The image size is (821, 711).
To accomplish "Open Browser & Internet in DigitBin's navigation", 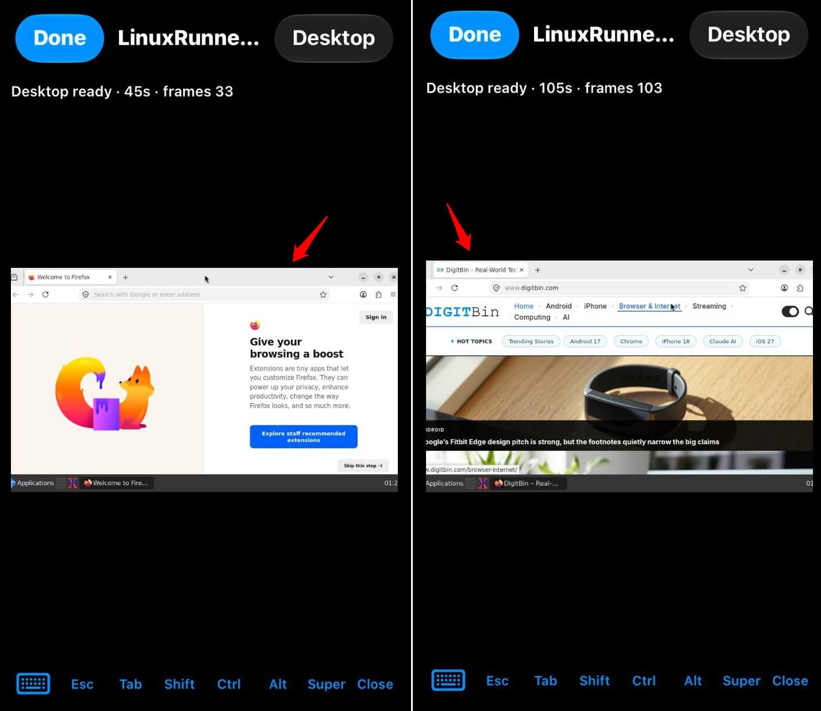I will click(649, 306).
